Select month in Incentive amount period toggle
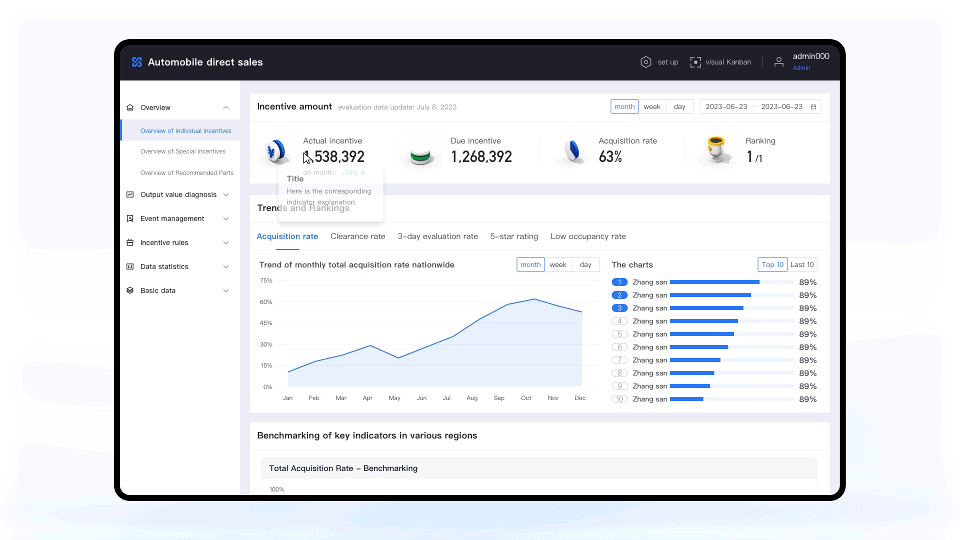The image size is (960, 540). 624,106
